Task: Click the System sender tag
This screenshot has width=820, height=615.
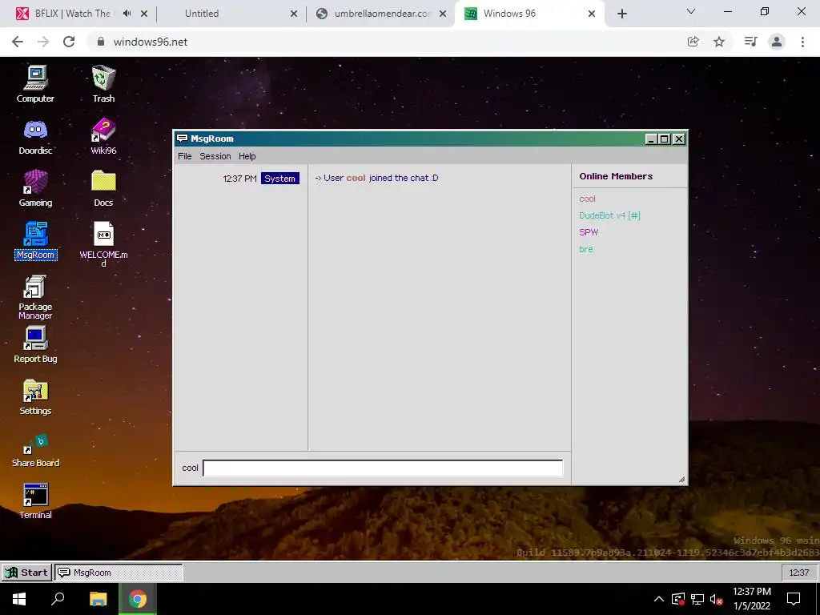Action: [279, 179]
